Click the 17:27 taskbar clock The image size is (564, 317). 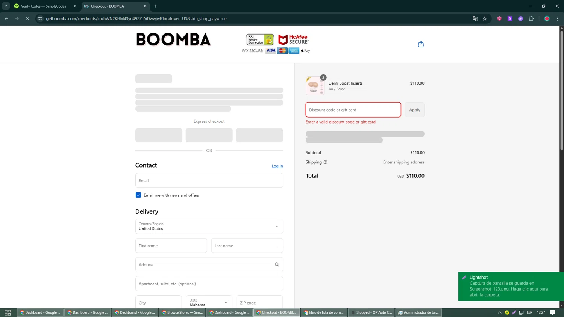(x=541, y=312)
